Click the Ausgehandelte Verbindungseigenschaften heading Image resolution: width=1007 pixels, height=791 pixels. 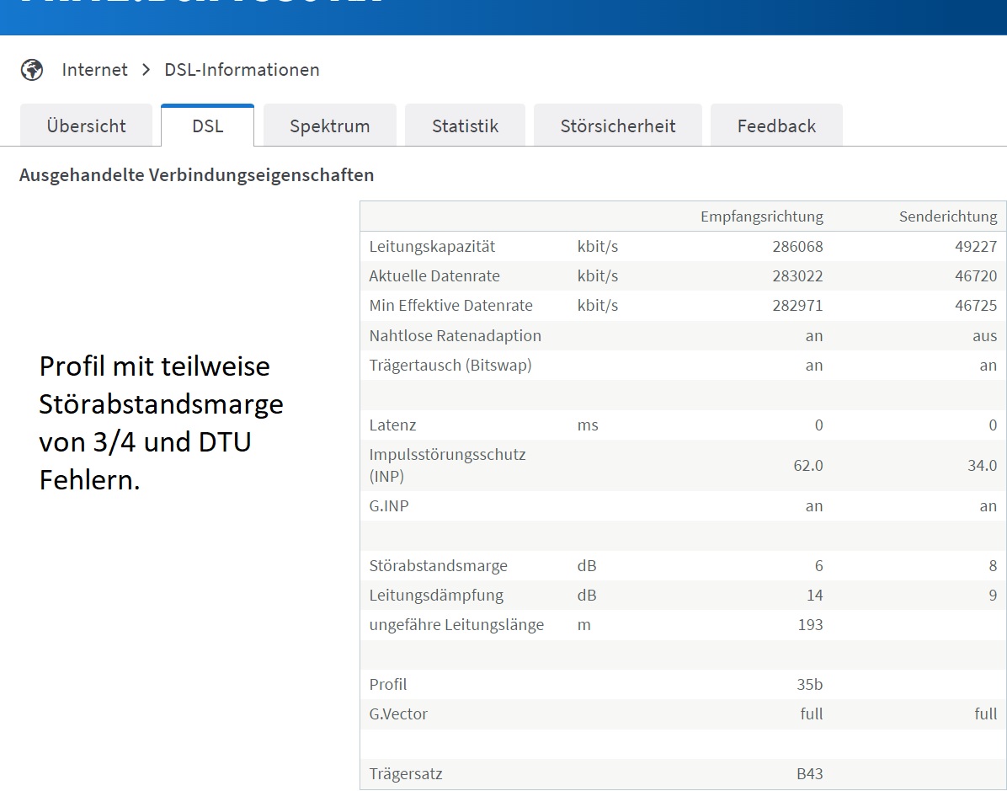(196, 174)
